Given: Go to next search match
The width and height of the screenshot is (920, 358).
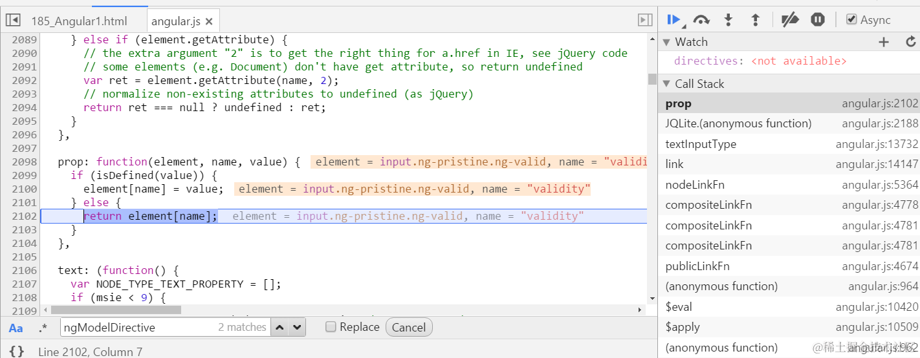Looking at the screenshot, I should click(x=297, y=327).
